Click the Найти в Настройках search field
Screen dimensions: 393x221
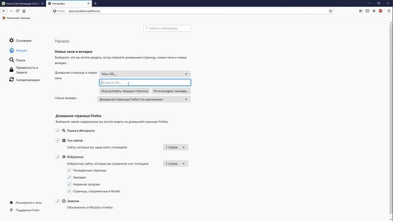pos(167,28)
